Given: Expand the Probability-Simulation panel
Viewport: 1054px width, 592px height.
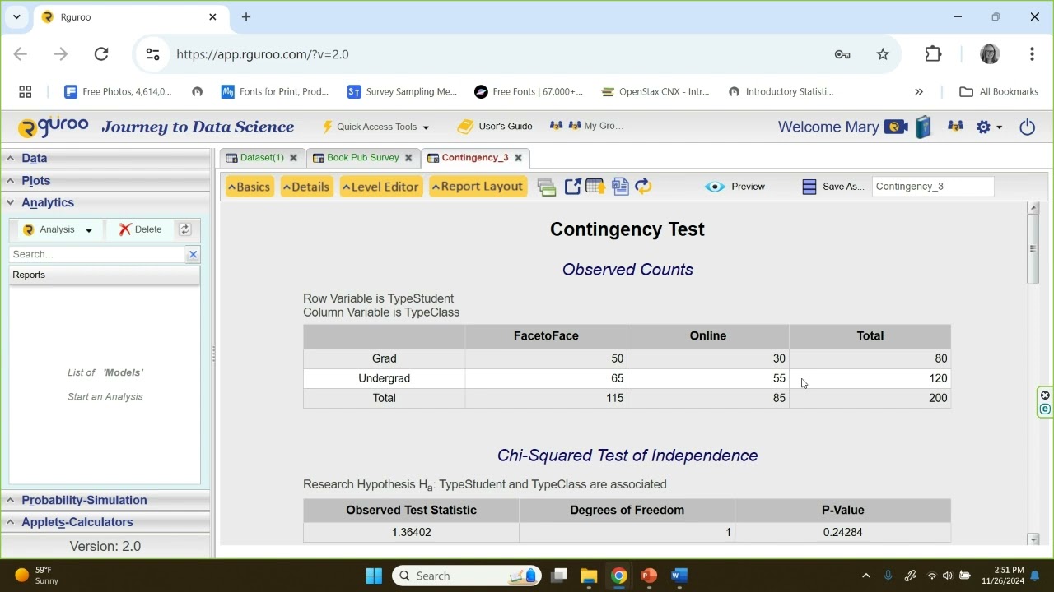Looking at the screenshot, I should tap(105, 500).
